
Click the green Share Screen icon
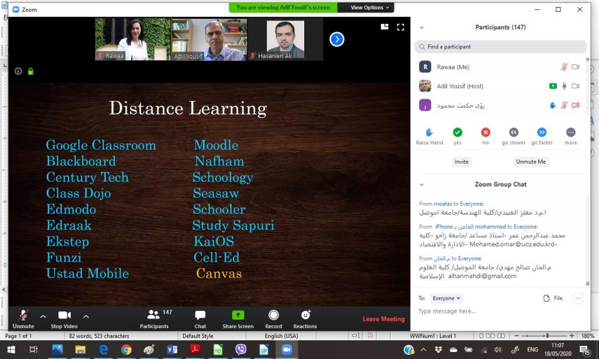(x=238, y=316)
